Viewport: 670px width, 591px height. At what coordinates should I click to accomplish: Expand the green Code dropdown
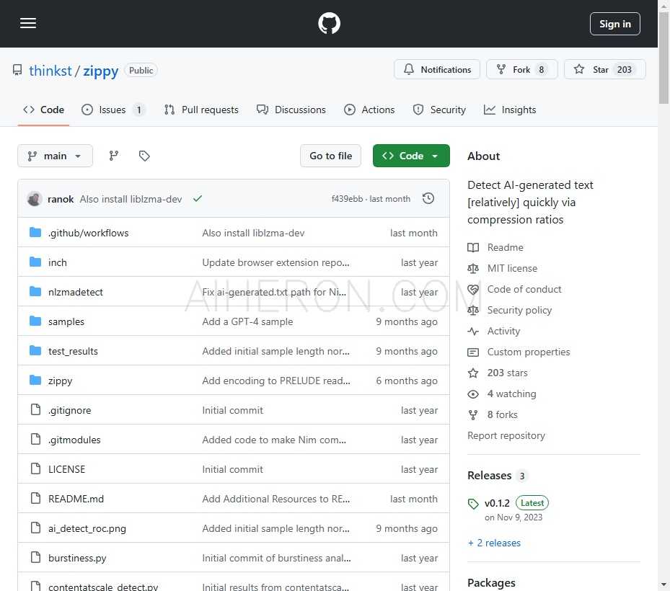click(x=411, y=156)
